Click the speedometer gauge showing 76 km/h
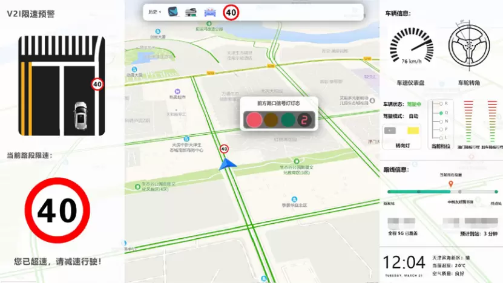Screen dimensions: 503x283 412,45
